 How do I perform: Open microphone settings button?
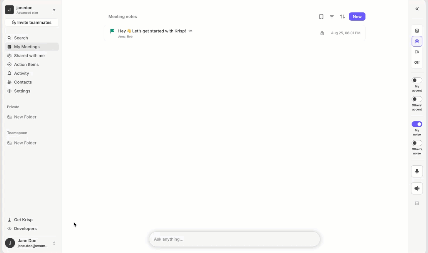coord(417,171)
